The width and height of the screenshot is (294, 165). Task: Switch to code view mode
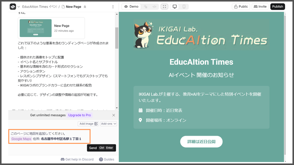tap(154, 7)
